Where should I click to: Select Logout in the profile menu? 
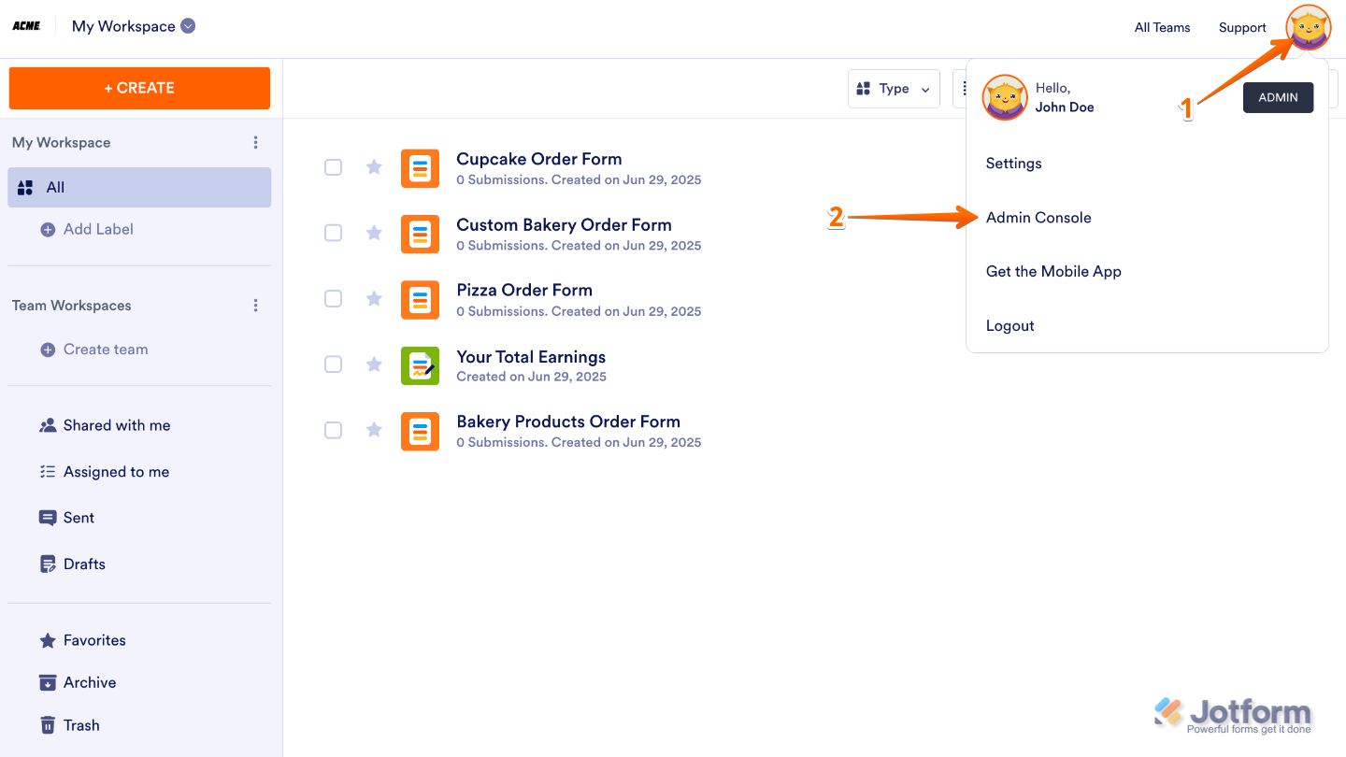pos(1009,326)
